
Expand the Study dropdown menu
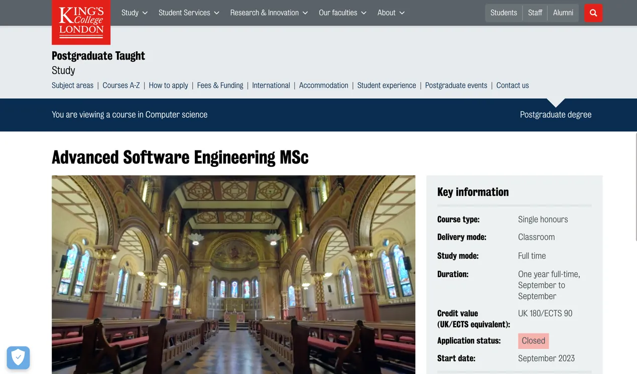(134, 13)
